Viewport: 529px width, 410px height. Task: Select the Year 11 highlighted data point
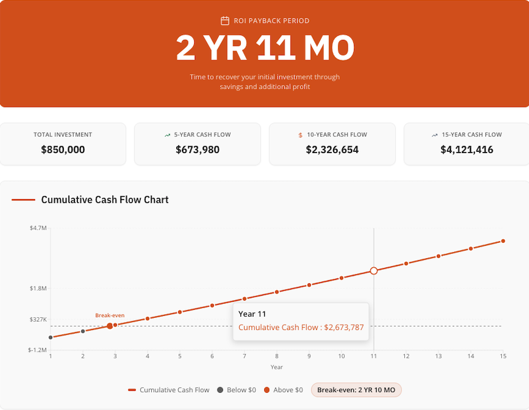pos(374,270)
